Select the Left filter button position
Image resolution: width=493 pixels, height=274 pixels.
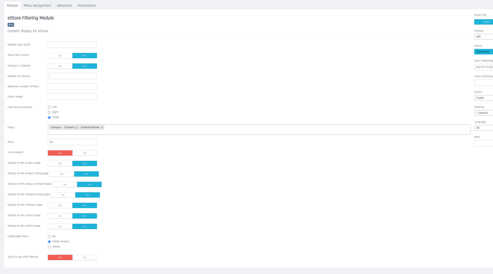pyautogui.click(x=49, y=107)
